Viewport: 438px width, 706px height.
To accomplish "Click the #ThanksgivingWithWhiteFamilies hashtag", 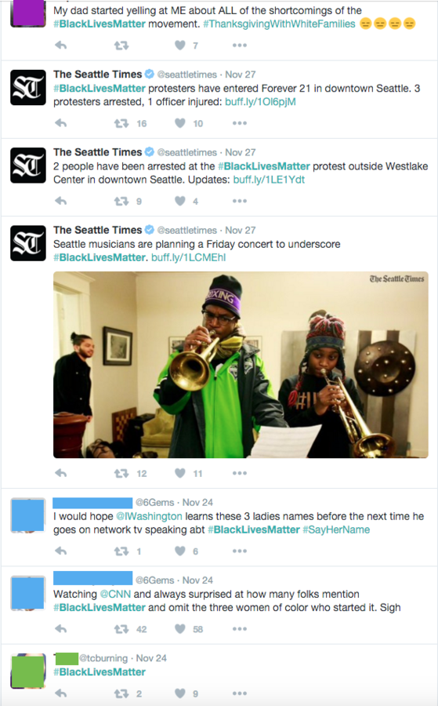I will [279, 24].
